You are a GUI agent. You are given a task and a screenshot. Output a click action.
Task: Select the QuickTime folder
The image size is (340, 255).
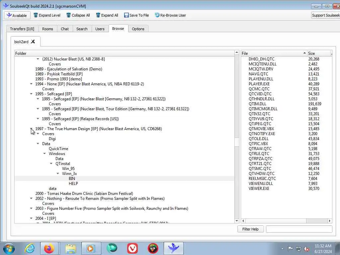(x=58, y=149)
